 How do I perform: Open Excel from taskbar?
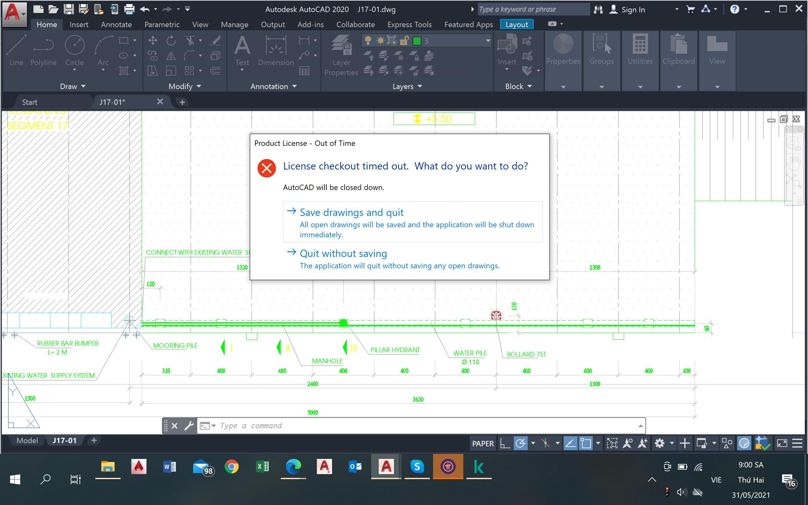coord(262,466)
